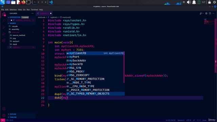Viewport: 217px width, 122px height.
Task: Expand the section1 folder
Action: pyautogui.click(x=16, y=41)
